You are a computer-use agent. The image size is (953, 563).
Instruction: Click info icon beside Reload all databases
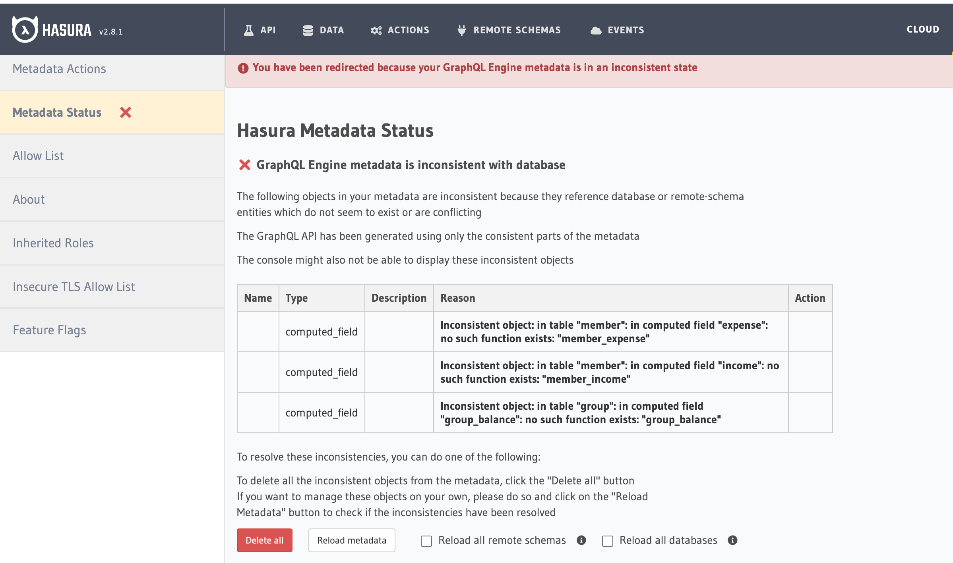click(732, 540)
